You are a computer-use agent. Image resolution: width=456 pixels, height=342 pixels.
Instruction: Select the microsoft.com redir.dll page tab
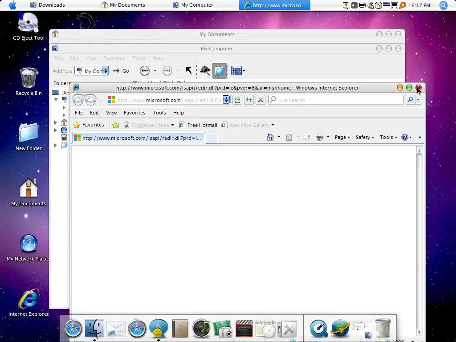(138, 138)
